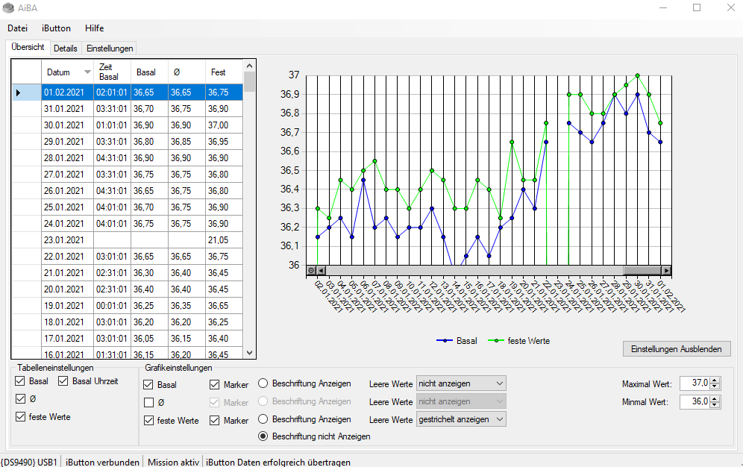Click the 'Mission aktiv' status bar entry

[173, 463]
